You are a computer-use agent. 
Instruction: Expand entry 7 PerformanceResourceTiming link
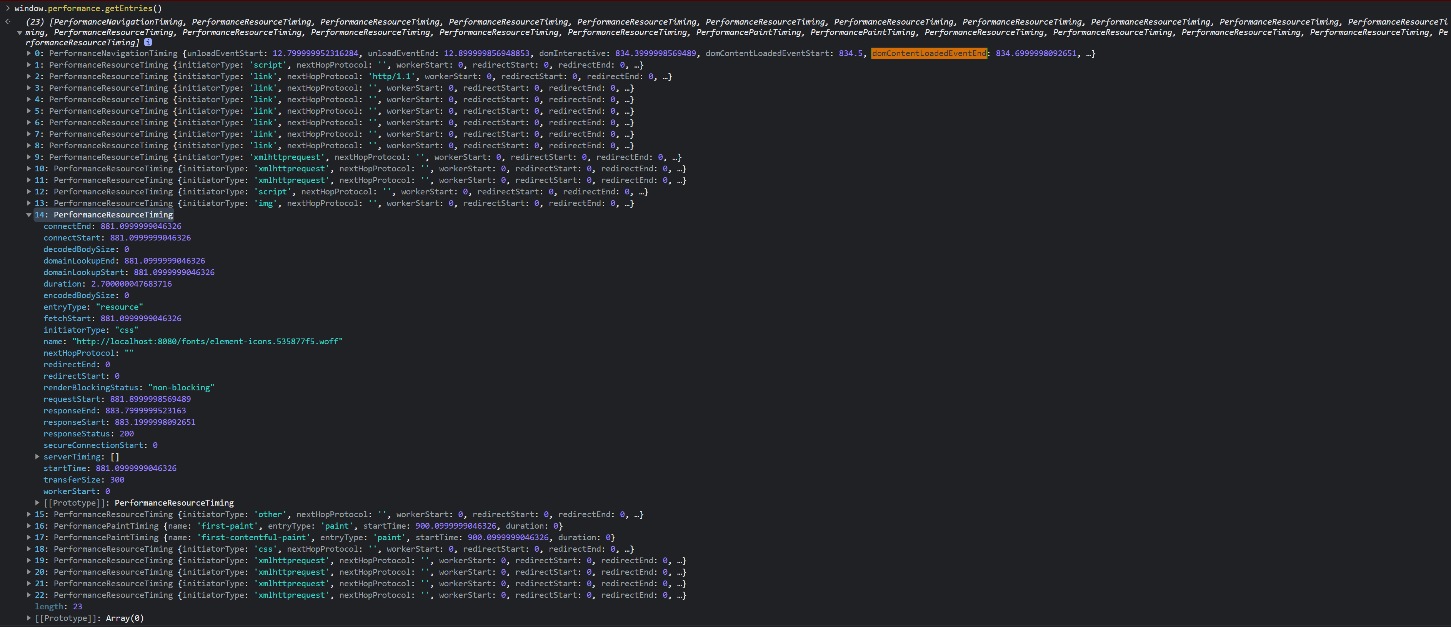click(x=29, y=134)
